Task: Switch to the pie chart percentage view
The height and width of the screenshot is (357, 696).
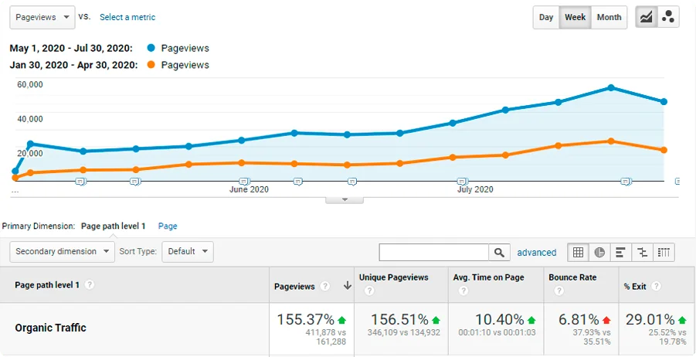Action: point(599,252)
